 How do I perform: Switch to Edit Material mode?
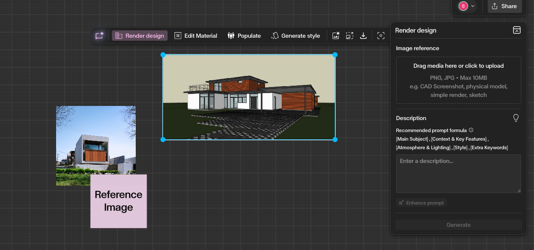(195, 36)
